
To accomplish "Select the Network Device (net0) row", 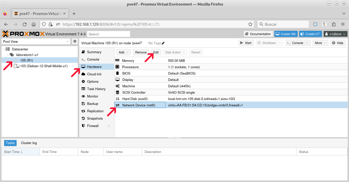I will click(x=231, y=105).
